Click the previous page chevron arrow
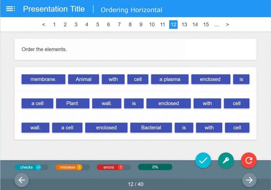 click(43, 24)
